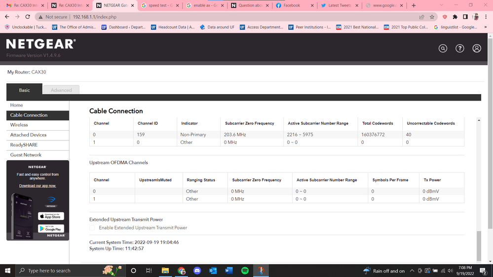Open Discord from the taskbar
Viewport: 493px width, 277px height.
click(197, 271)
